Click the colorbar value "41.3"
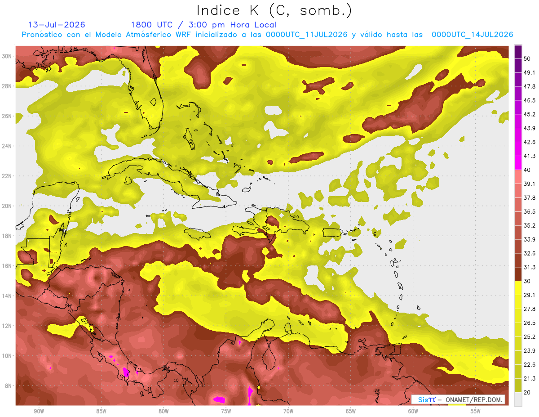 (x=530, y=156)
